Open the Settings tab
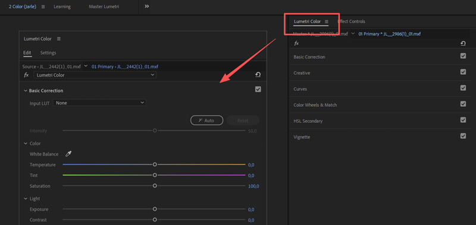476x225 pixels. (48, 53)
